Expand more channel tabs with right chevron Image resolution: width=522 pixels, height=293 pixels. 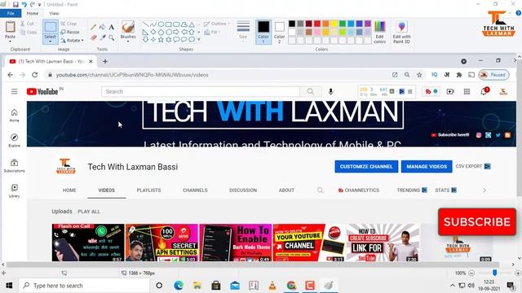[484, 190]
